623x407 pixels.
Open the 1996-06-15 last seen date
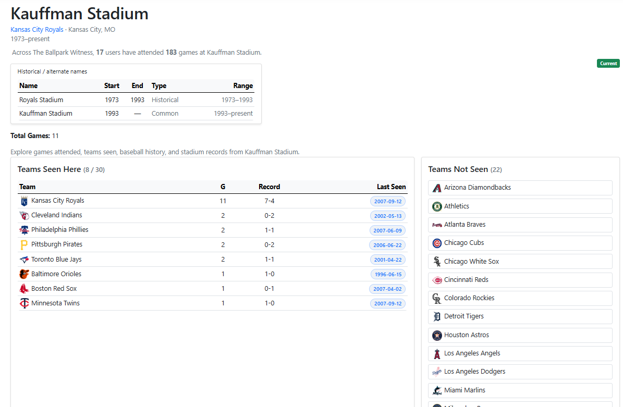coord(388,275)
